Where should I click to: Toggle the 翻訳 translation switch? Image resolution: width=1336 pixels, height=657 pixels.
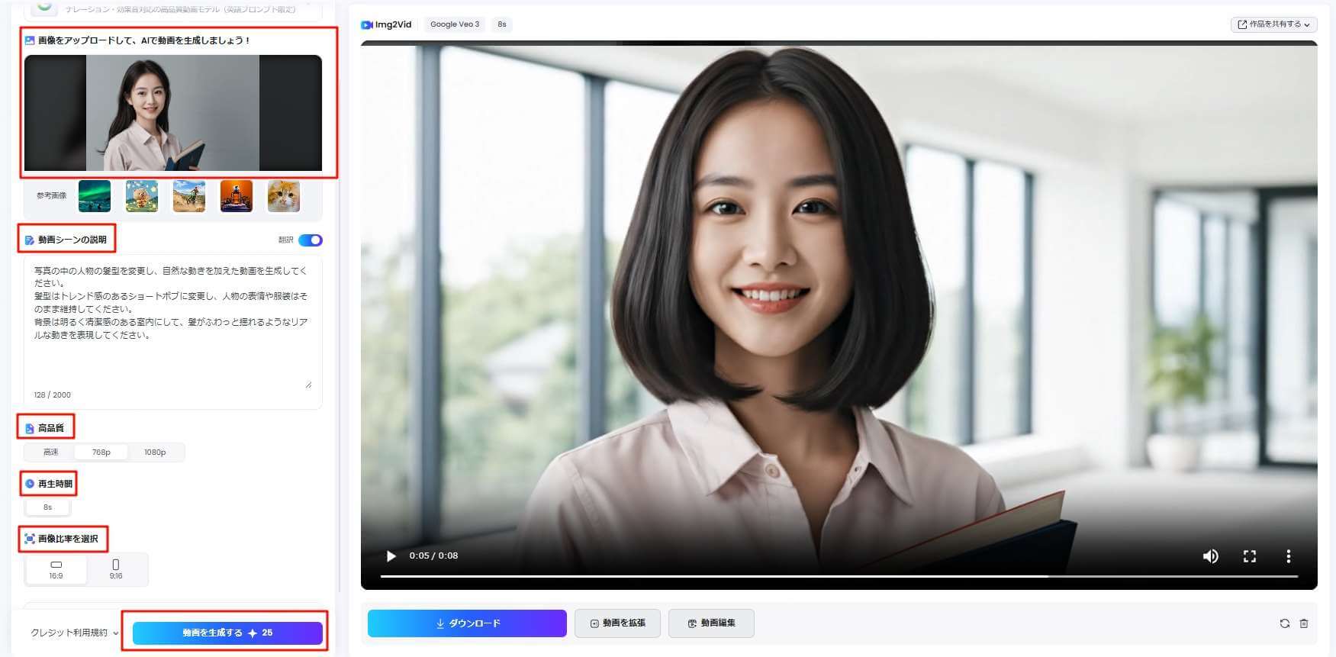click(x=311, y=240)
